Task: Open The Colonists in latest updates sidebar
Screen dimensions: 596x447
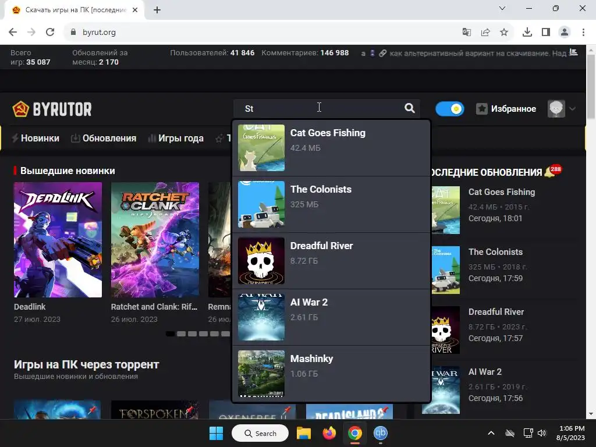Action: point(495,252)
